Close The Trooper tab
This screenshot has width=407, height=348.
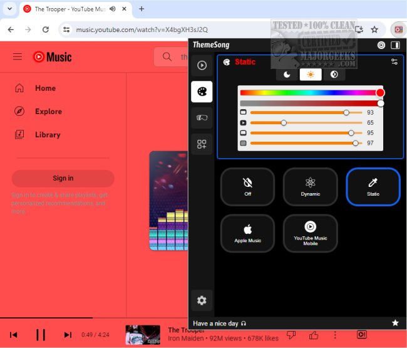(124, 9)
